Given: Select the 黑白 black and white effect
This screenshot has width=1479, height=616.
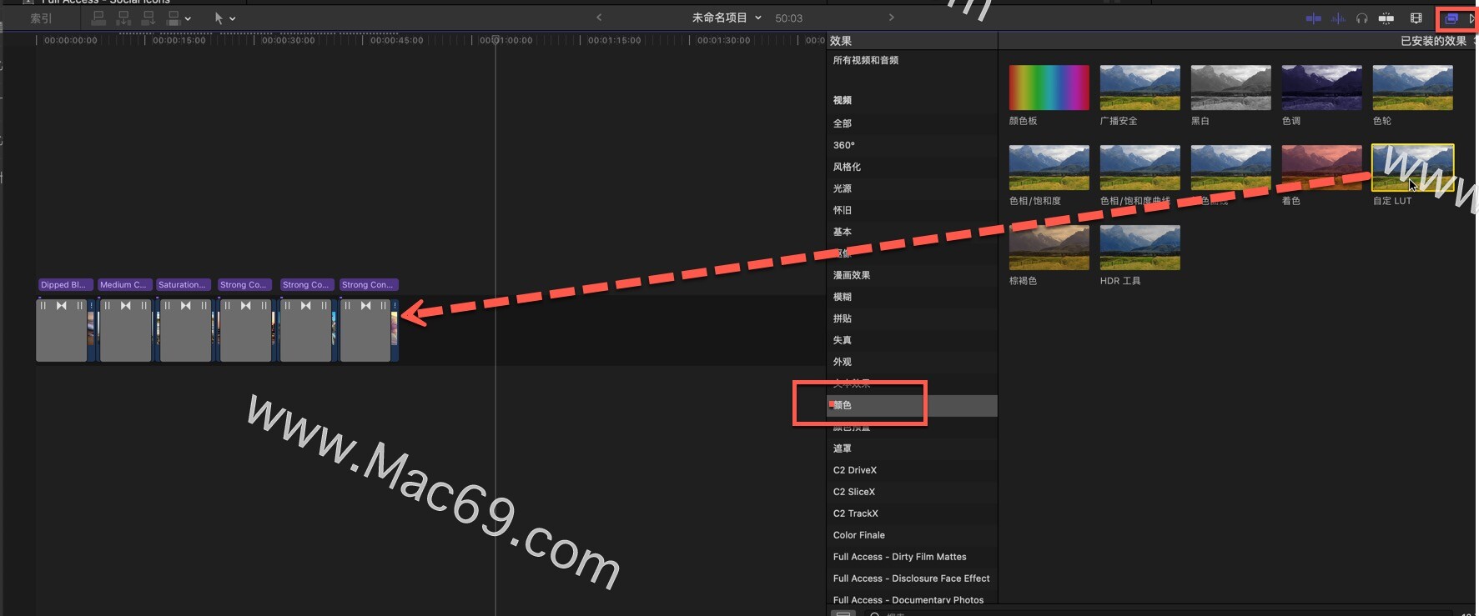Looking at the screenshot, I should tap(1230, 88).
